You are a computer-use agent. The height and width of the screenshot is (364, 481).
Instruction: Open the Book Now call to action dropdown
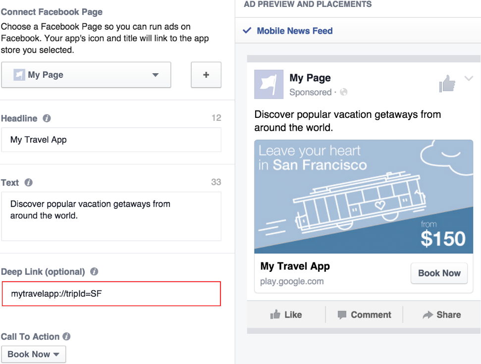coord(34,354)
